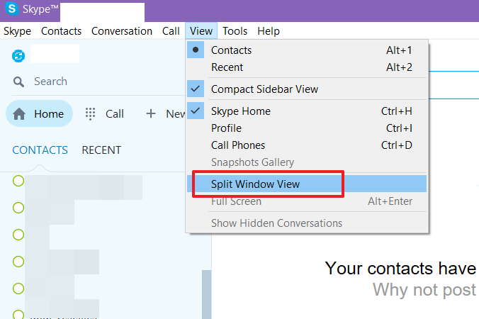
Task: Click the profile name field beside sync icon
Action: click(x=55, y=53)
